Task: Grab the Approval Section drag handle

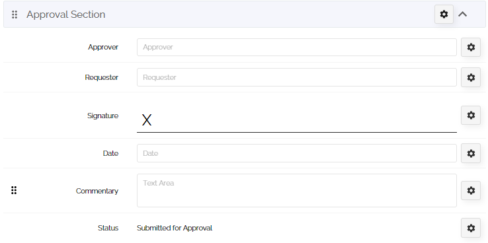Action: click(15, 15)
